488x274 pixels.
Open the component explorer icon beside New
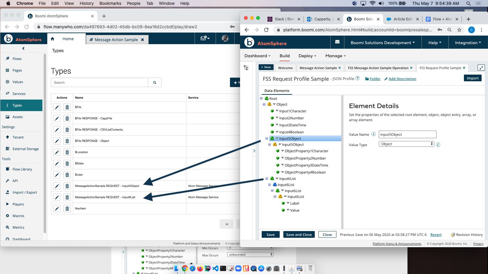coord(246,68)
